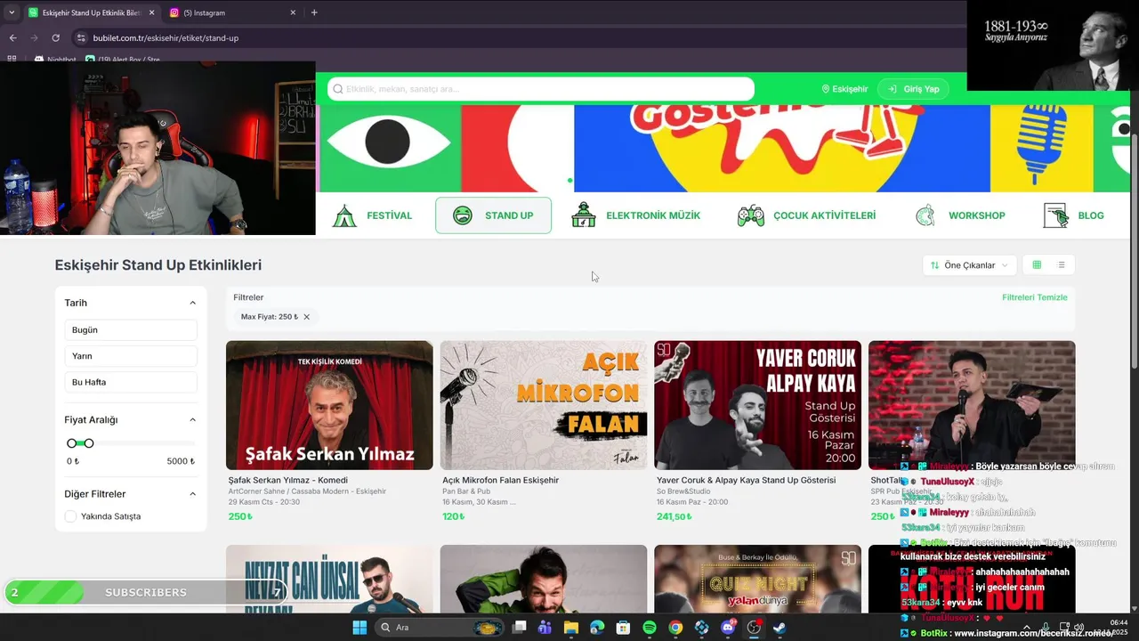Open Steam from the taskbar
The height and width of the screenshot is (641, 1139).
tap(780, 628)
